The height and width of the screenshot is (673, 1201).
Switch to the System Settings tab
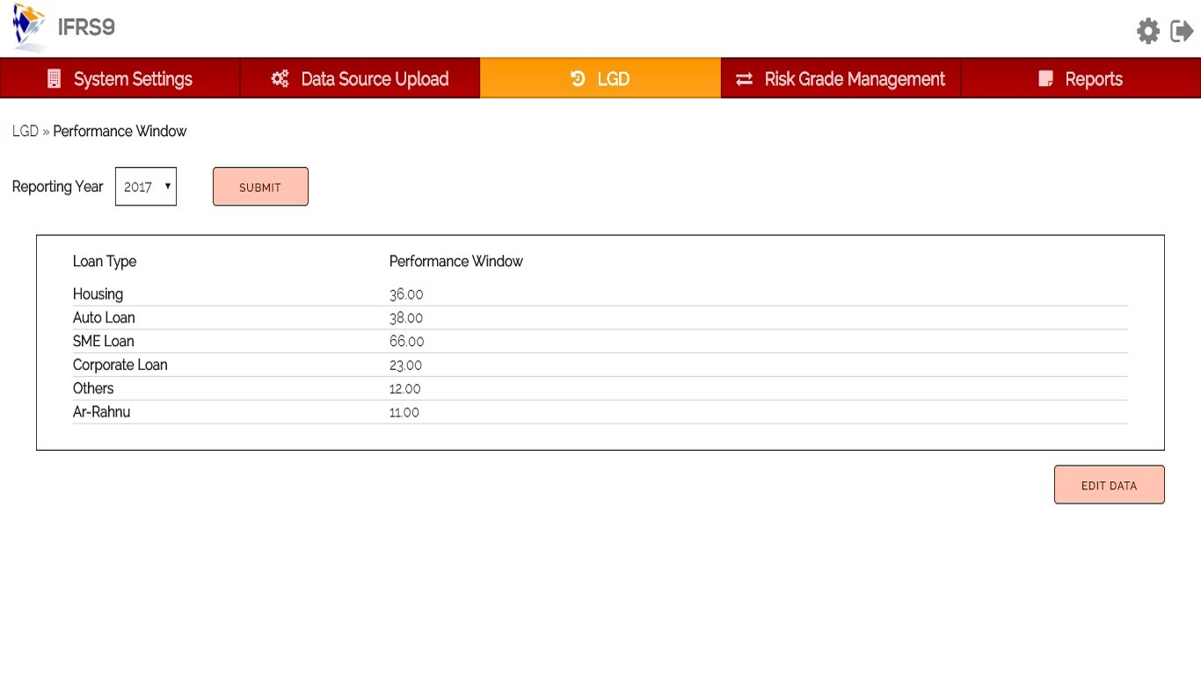(132, 79)
